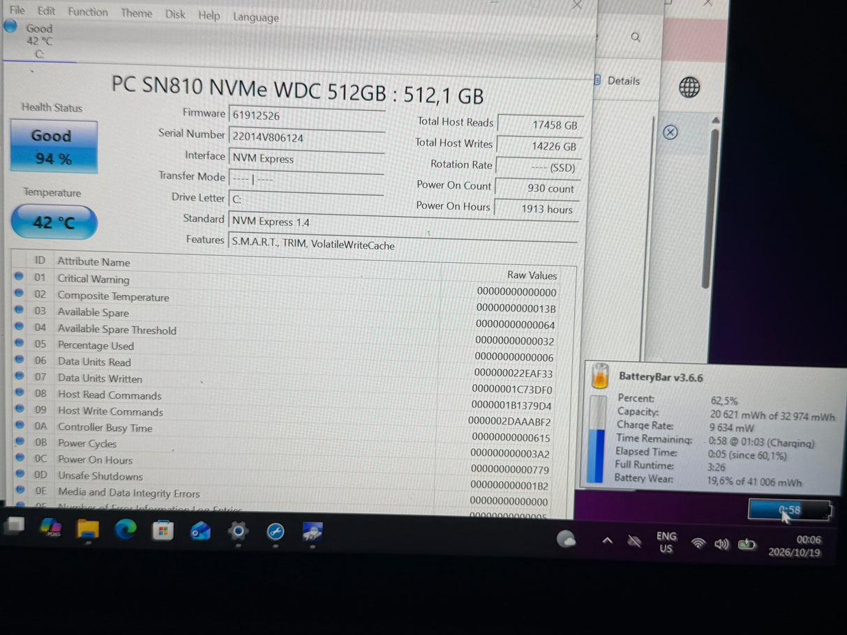Open Microsoft Store from the taskbar
This screenshot has width=847, height=635.
(163, 530)
